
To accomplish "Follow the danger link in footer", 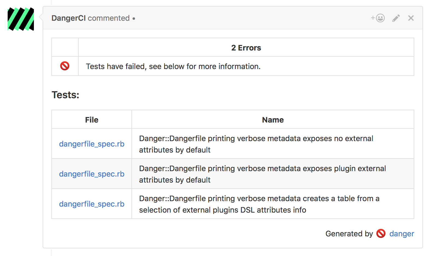I will (x=402, y=234).
